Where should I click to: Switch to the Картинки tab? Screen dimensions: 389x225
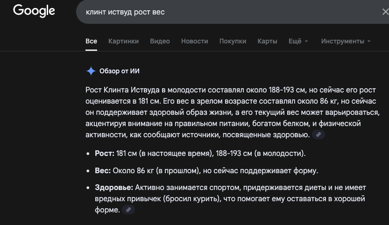coord(123,41)
